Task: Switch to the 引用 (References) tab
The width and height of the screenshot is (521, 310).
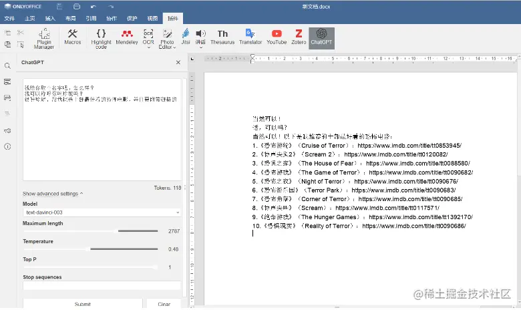Action: coord(91,18)
